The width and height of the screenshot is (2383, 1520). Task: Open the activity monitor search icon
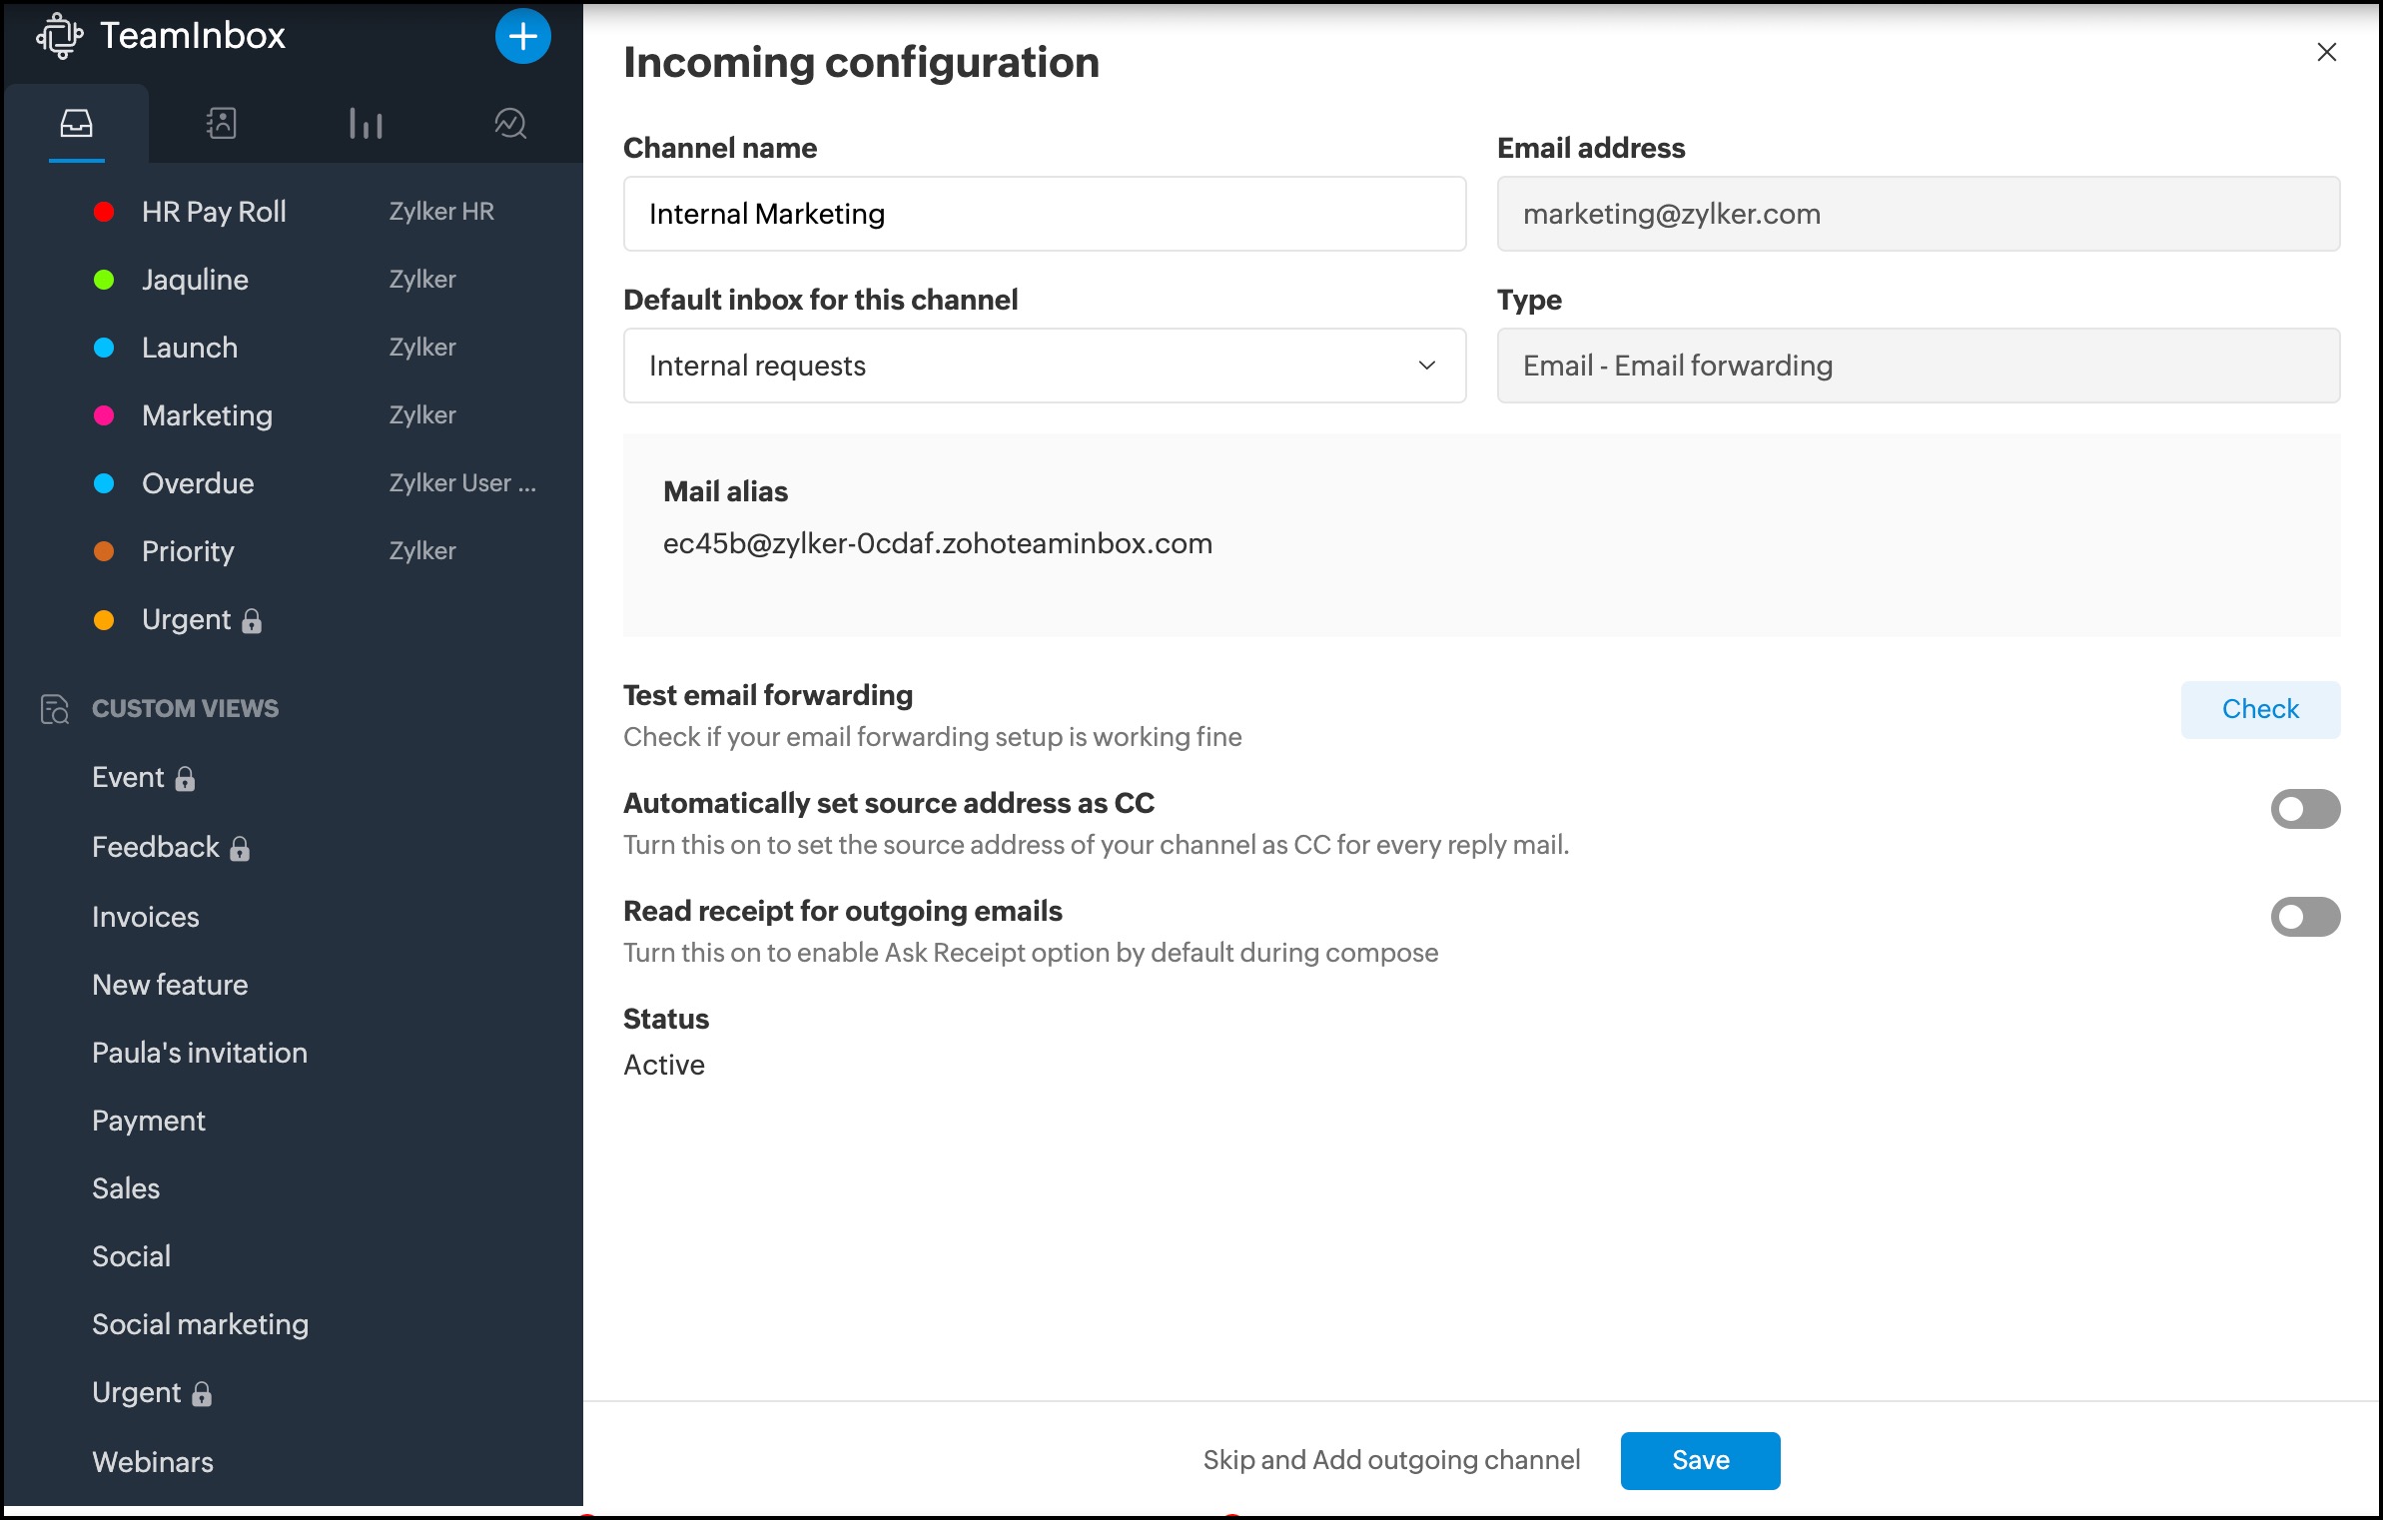click(510, 122)
